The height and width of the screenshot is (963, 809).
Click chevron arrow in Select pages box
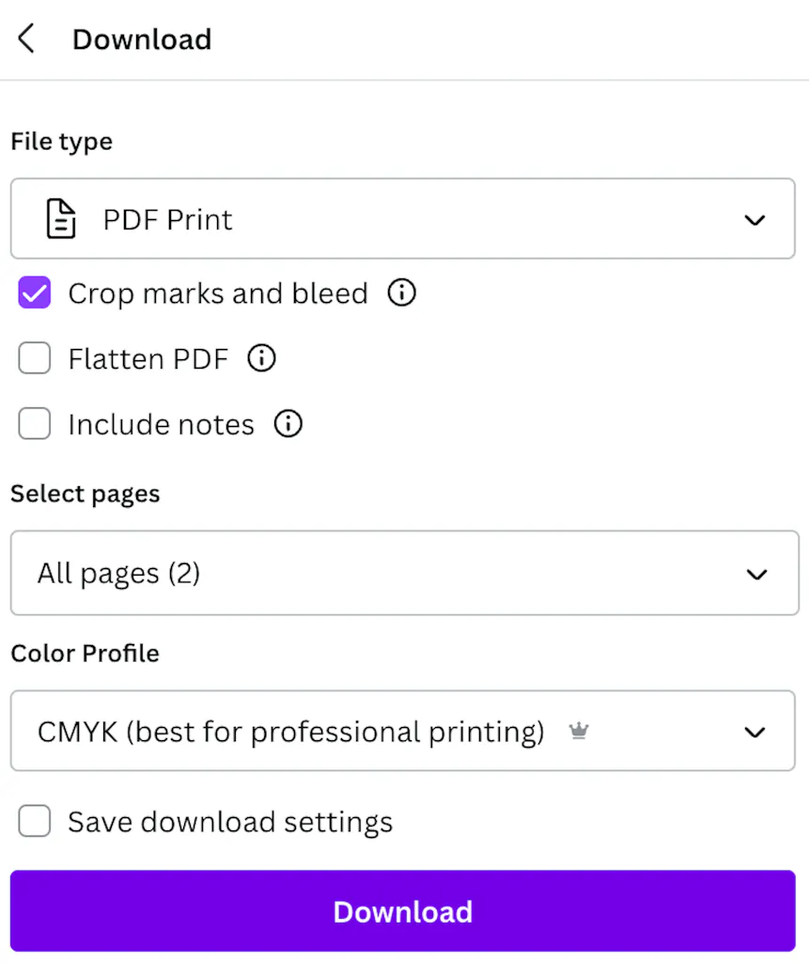(756, 574)
